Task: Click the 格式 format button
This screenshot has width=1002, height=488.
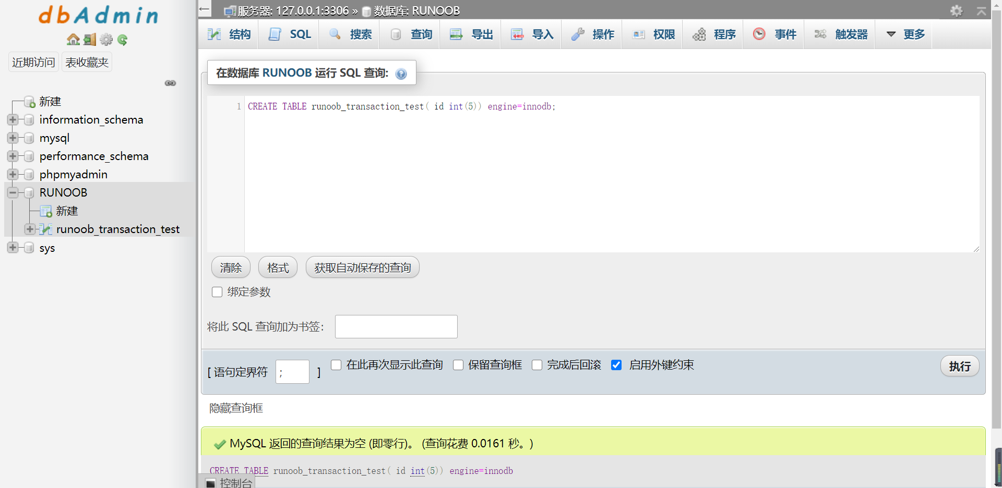Action: click(x=278, y=267)
